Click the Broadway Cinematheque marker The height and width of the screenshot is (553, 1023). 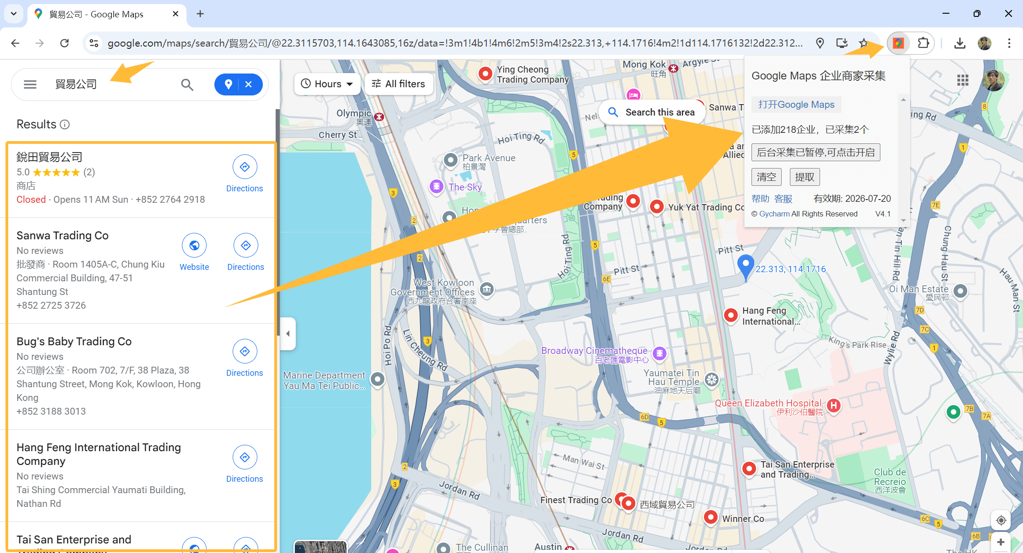click(x=660, y=353)
